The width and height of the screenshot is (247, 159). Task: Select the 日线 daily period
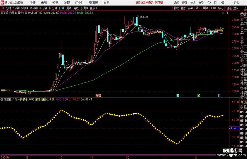click(x=62, y=8)
